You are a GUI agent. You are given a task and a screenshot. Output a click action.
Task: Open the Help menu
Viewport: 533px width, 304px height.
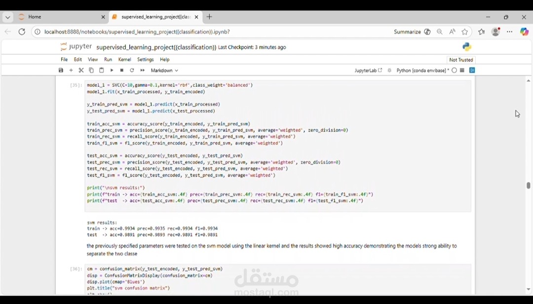[x=164, y=60]
